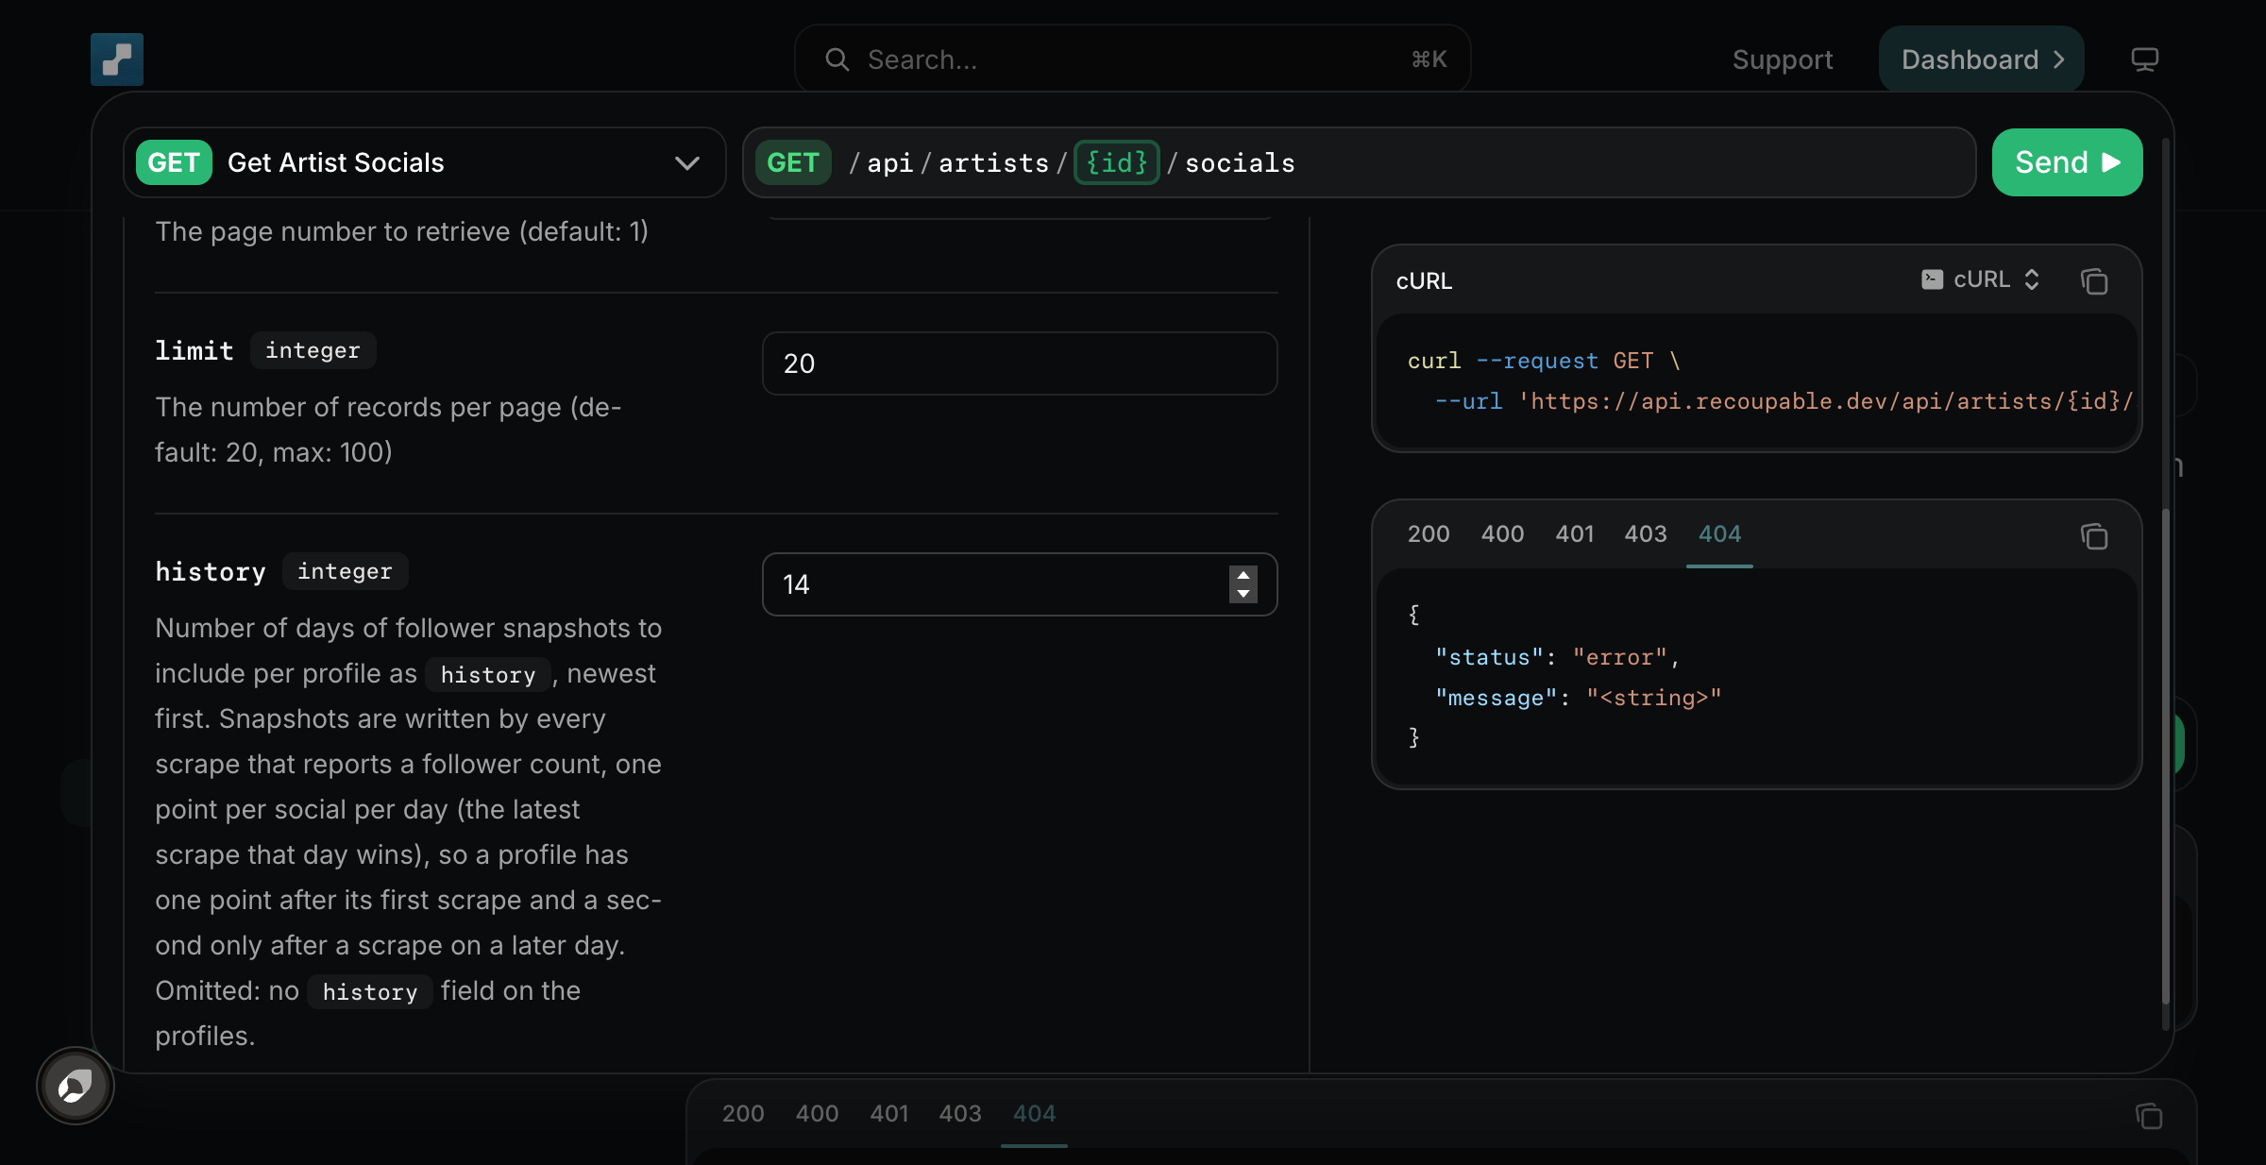Send the API request
Image resolution: width=2266 pixels, height=1165 pixels.
point(2067,162)
